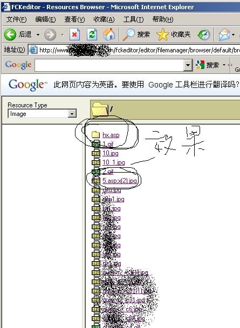Open Favorites star icon

[162, 35]
